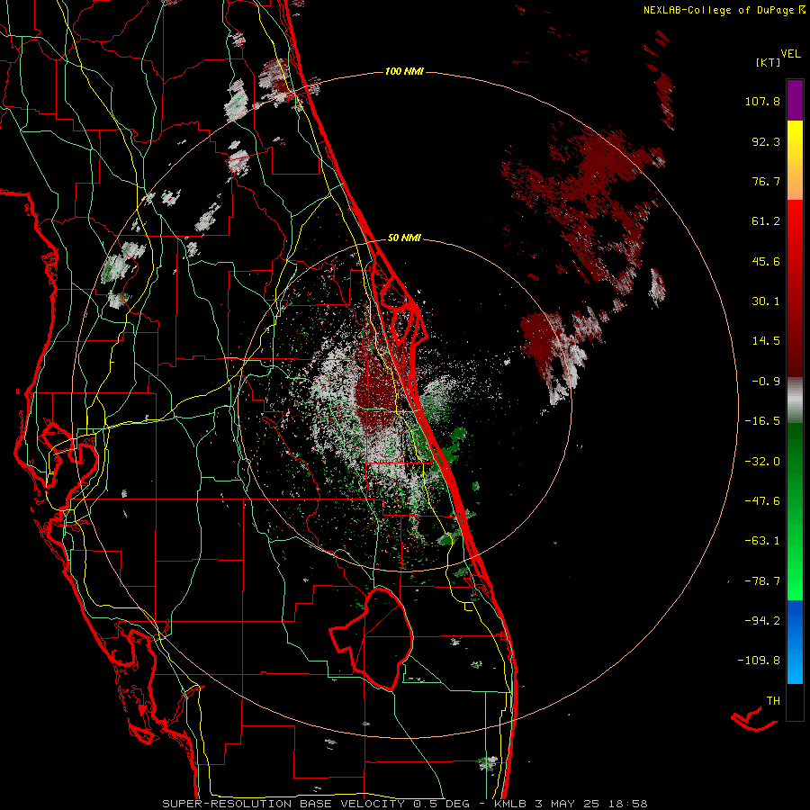Click the KMLB 3 MAY 25 18:58 timestamp
The width and height of the screenshot is (810, 810).
click(571, 804)
